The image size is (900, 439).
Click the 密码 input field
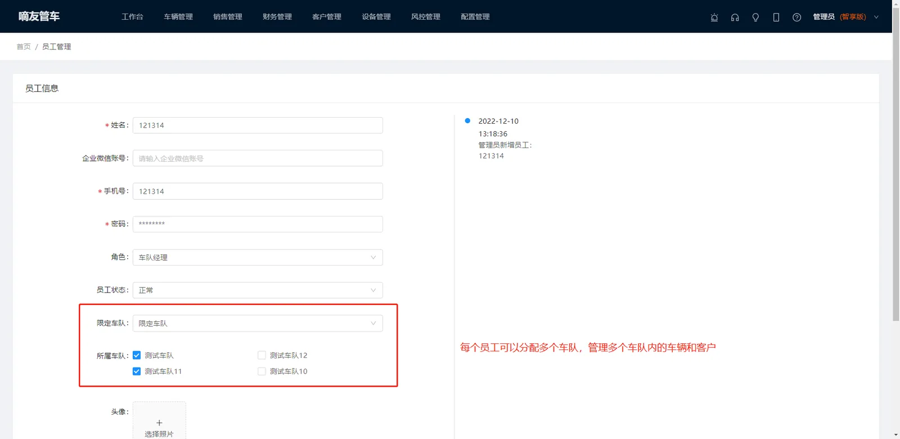coord(258,224)
